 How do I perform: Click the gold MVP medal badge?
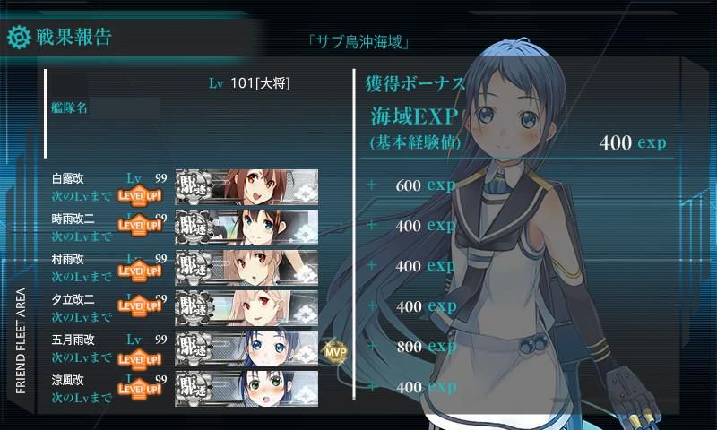coord(335,352)
